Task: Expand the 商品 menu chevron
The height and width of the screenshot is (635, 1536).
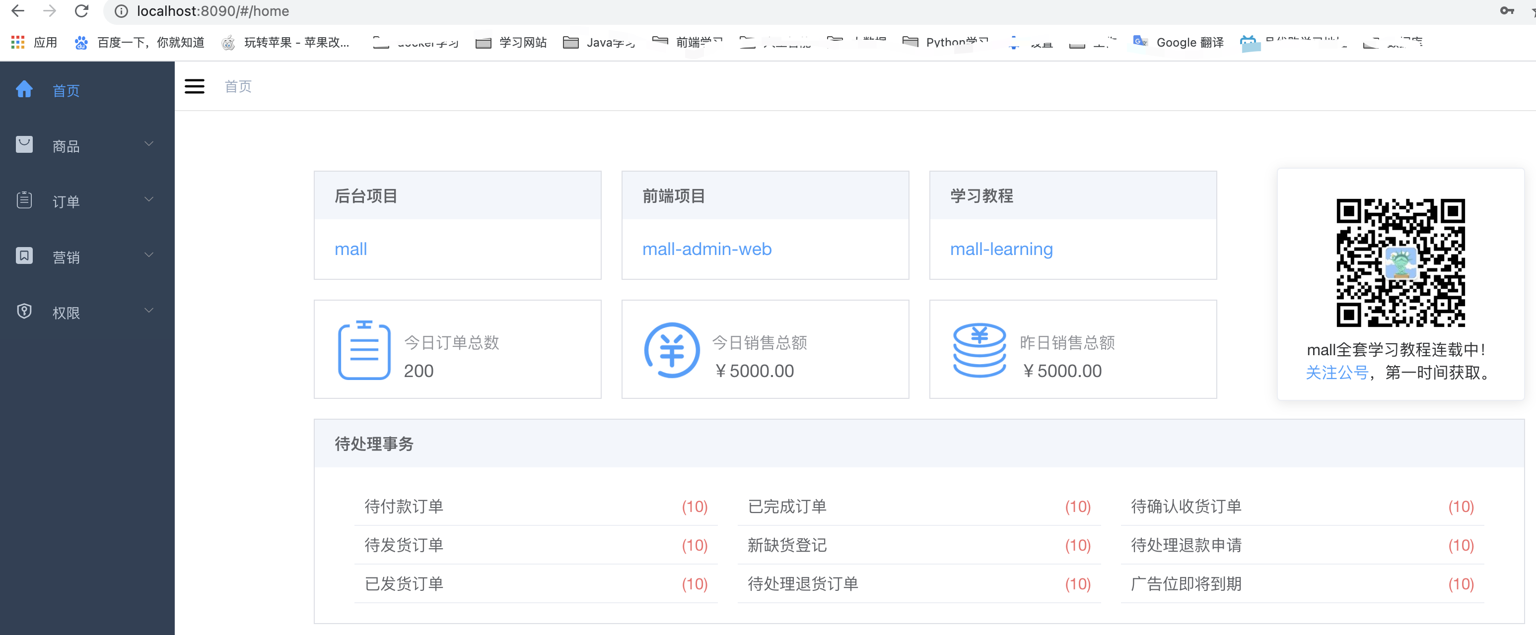Action: 149,144
